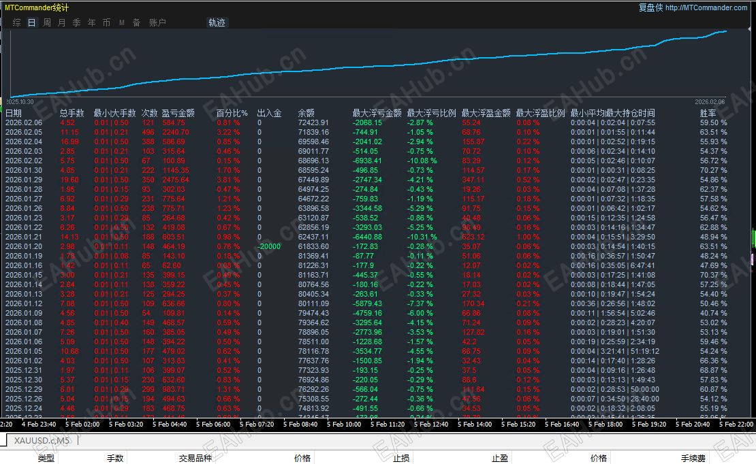Viewport: 756px width, 464px height.
Task: Click the 复盘侠 label
Action: (x=651, y=7)
